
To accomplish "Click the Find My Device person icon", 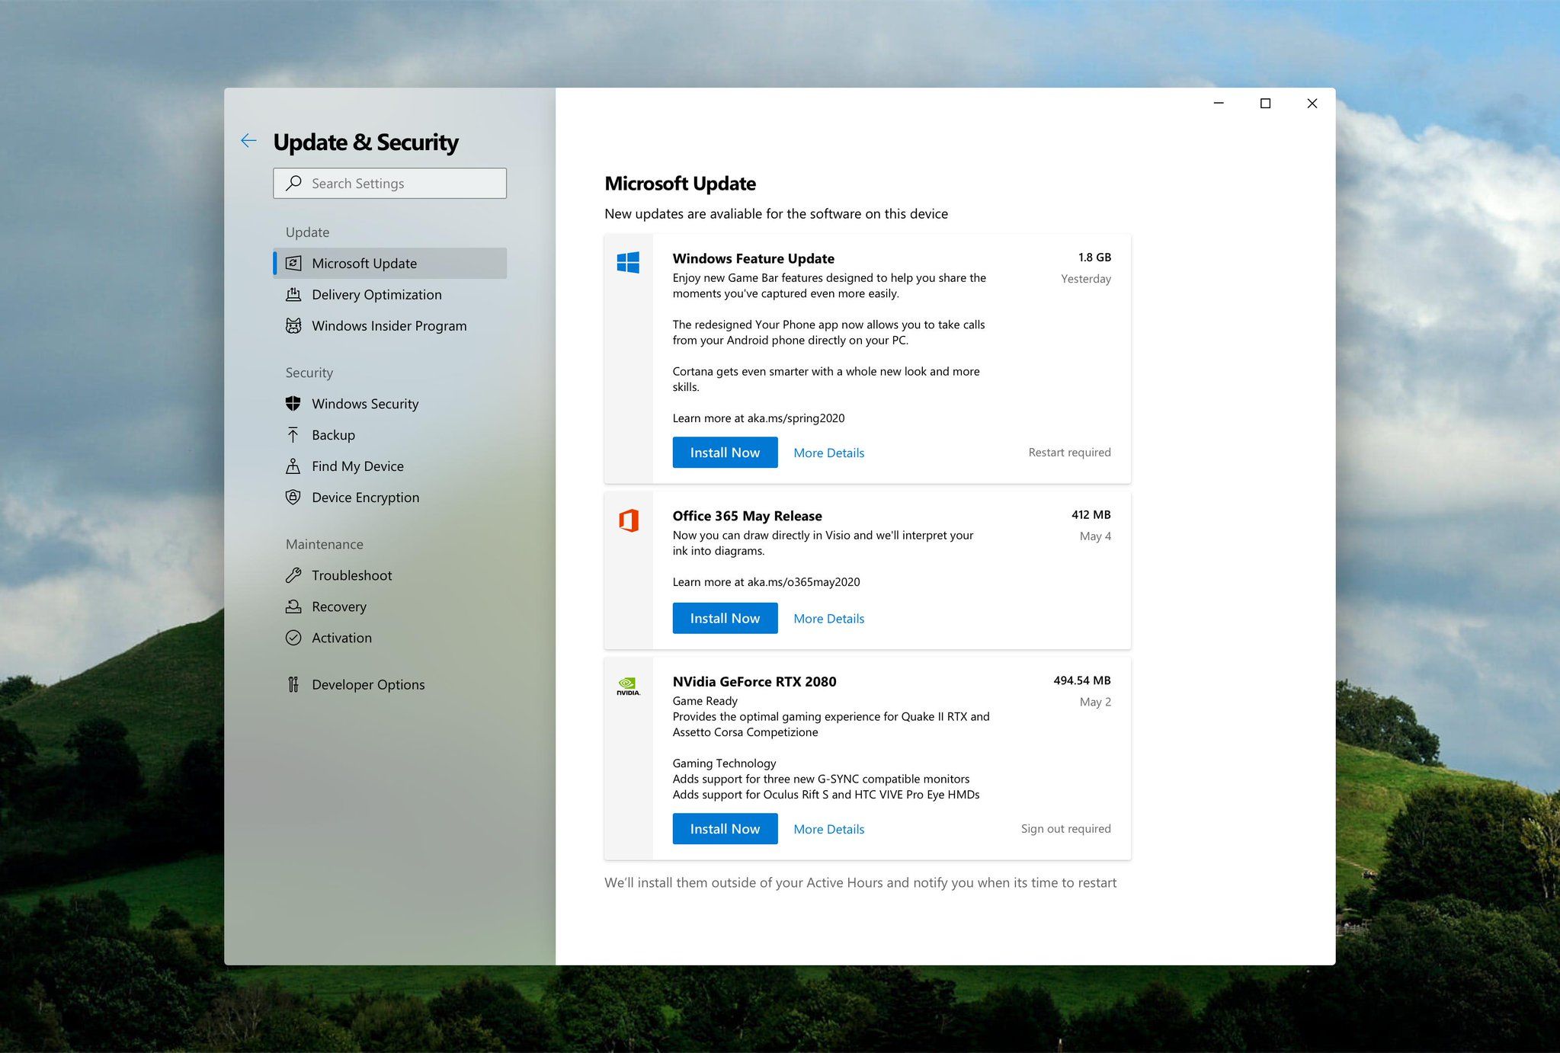I will (293, 466).
